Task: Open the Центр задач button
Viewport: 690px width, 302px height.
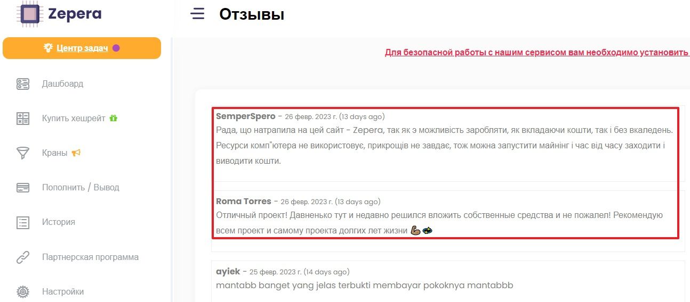Action: (82, 48)
